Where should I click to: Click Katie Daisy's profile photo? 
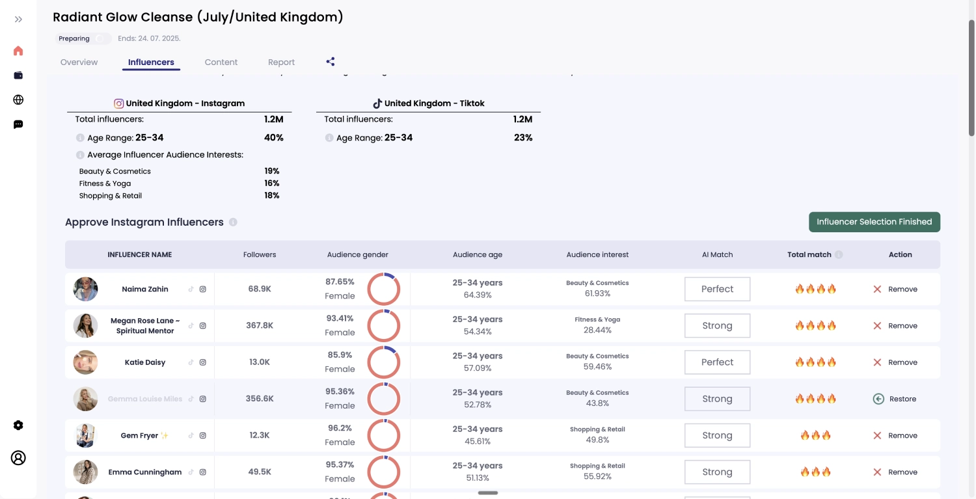pos(85,362)
